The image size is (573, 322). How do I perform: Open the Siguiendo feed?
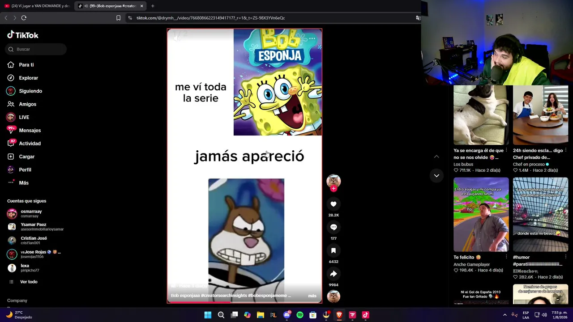(x=25, y=91)
